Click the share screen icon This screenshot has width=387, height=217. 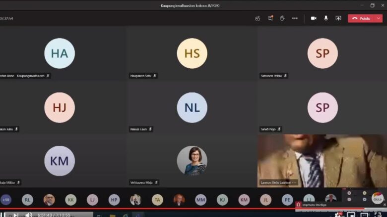tap(338, 18)
